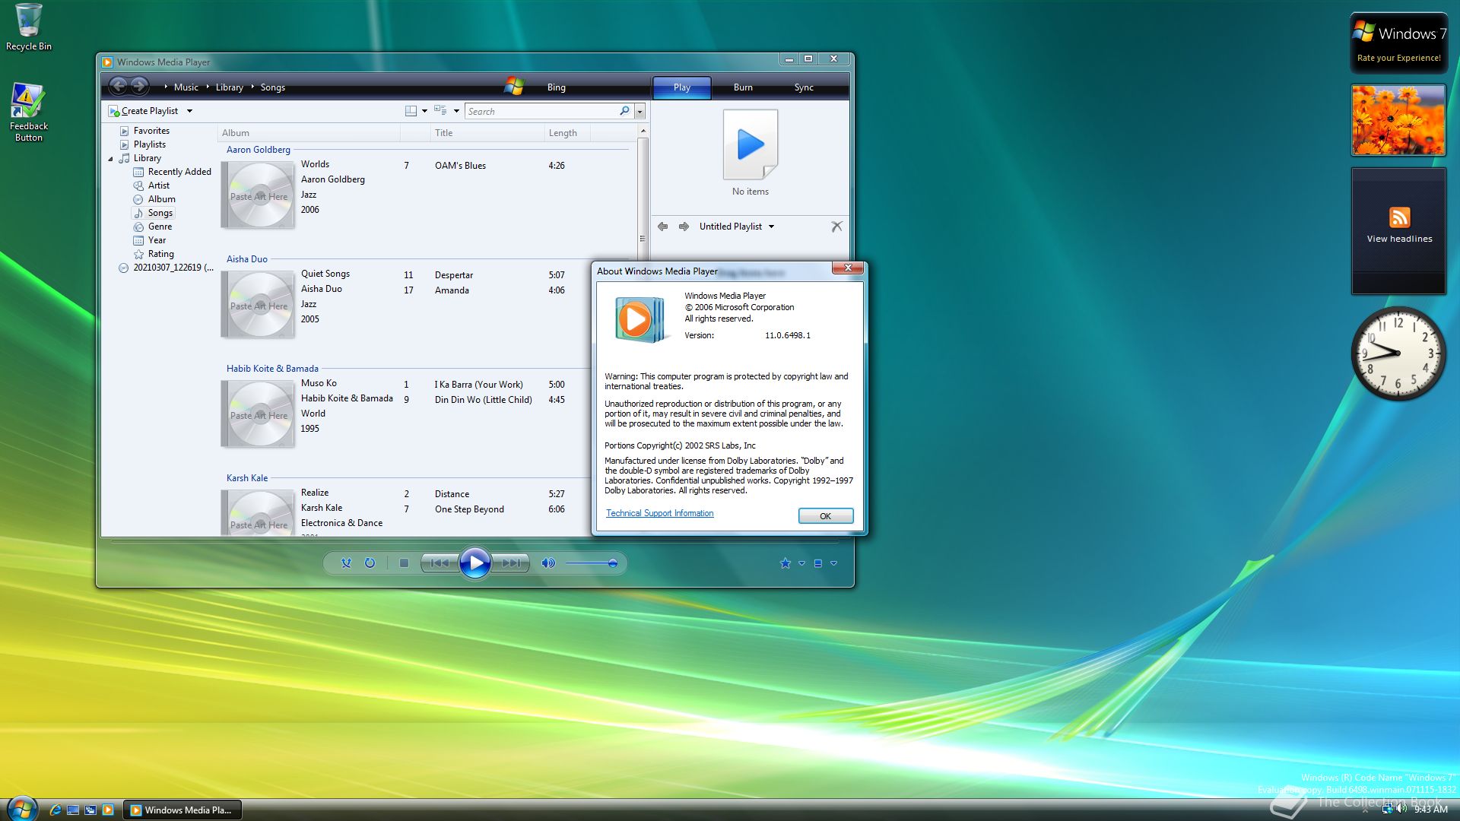Select the Genre view
The height and width of the screenshot is (821, 1460).
tap(160, 227)
